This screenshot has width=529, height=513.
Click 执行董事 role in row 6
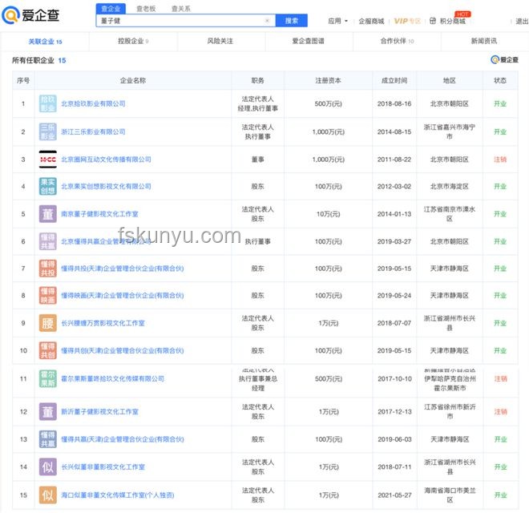[257, 241]
